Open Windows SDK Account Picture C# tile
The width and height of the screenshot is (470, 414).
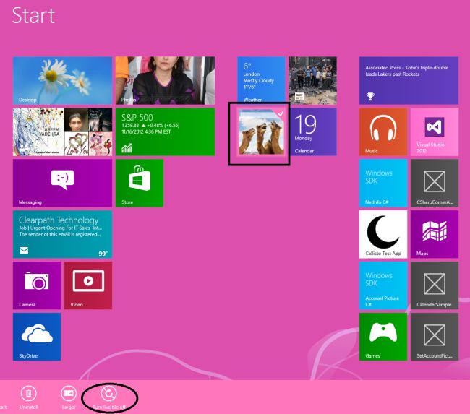383,285
